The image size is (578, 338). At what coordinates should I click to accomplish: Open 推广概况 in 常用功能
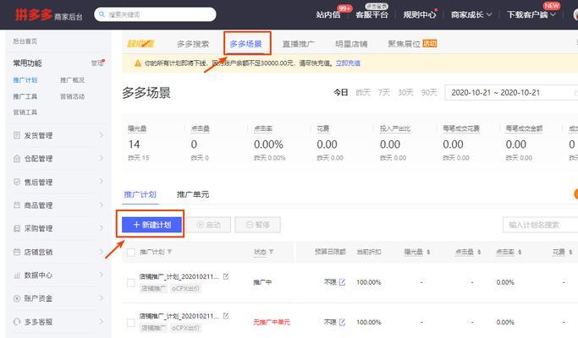pyautogui.click(x=72, y=80)
